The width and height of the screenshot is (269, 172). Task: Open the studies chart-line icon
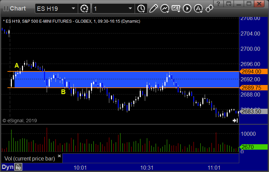pyautogui.click(x=165, y=8)
